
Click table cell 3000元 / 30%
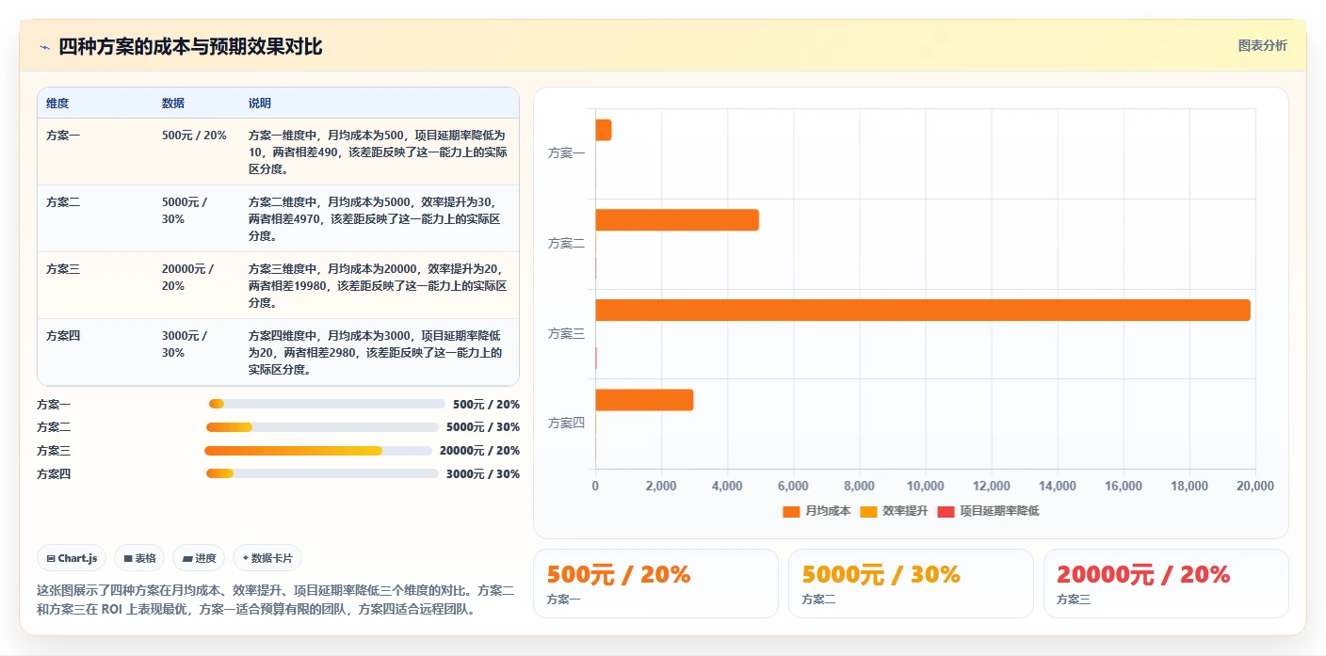point(185,344)
